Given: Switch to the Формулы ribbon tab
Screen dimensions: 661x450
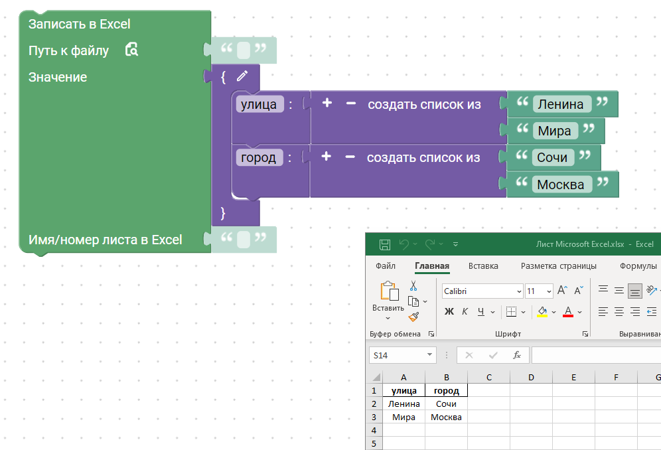Looking at the screenshot, I should tap(638, 266).
